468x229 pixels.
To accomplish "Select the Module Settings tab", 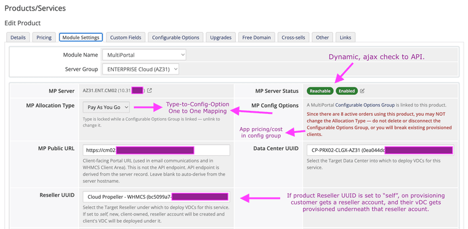I will click(81, 38).
